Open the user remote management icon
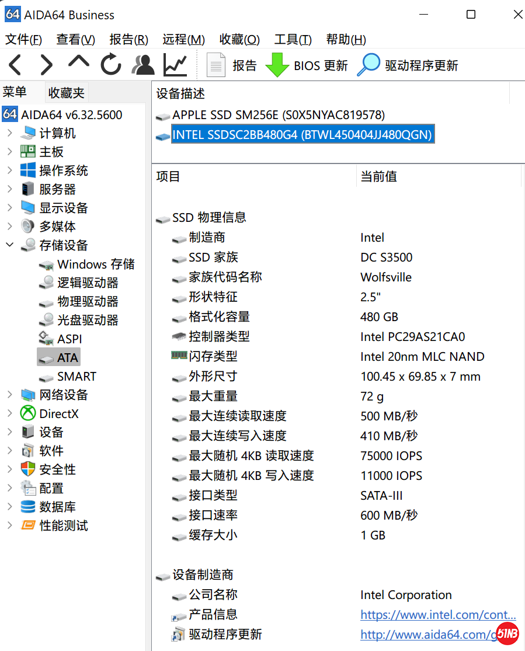525x651 pixels. 142,65
